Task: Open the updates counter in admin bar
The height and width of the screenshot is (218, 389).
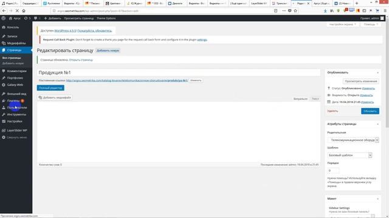Action: [27, 18]
